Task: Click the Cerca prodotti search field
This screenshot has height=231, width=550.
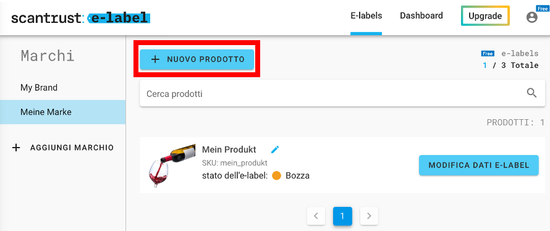Action: 342,94
